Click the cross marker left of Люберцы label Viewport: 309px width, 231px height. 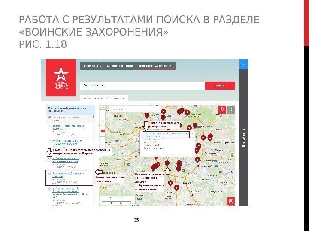click(197, 151)
